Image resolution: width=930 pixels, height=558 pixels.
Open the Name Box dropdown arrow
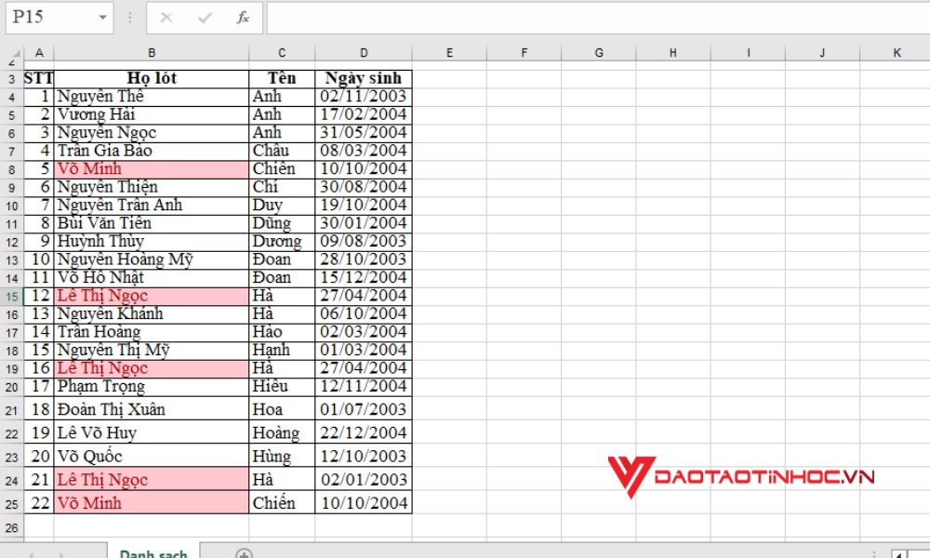tap(102, 18)
